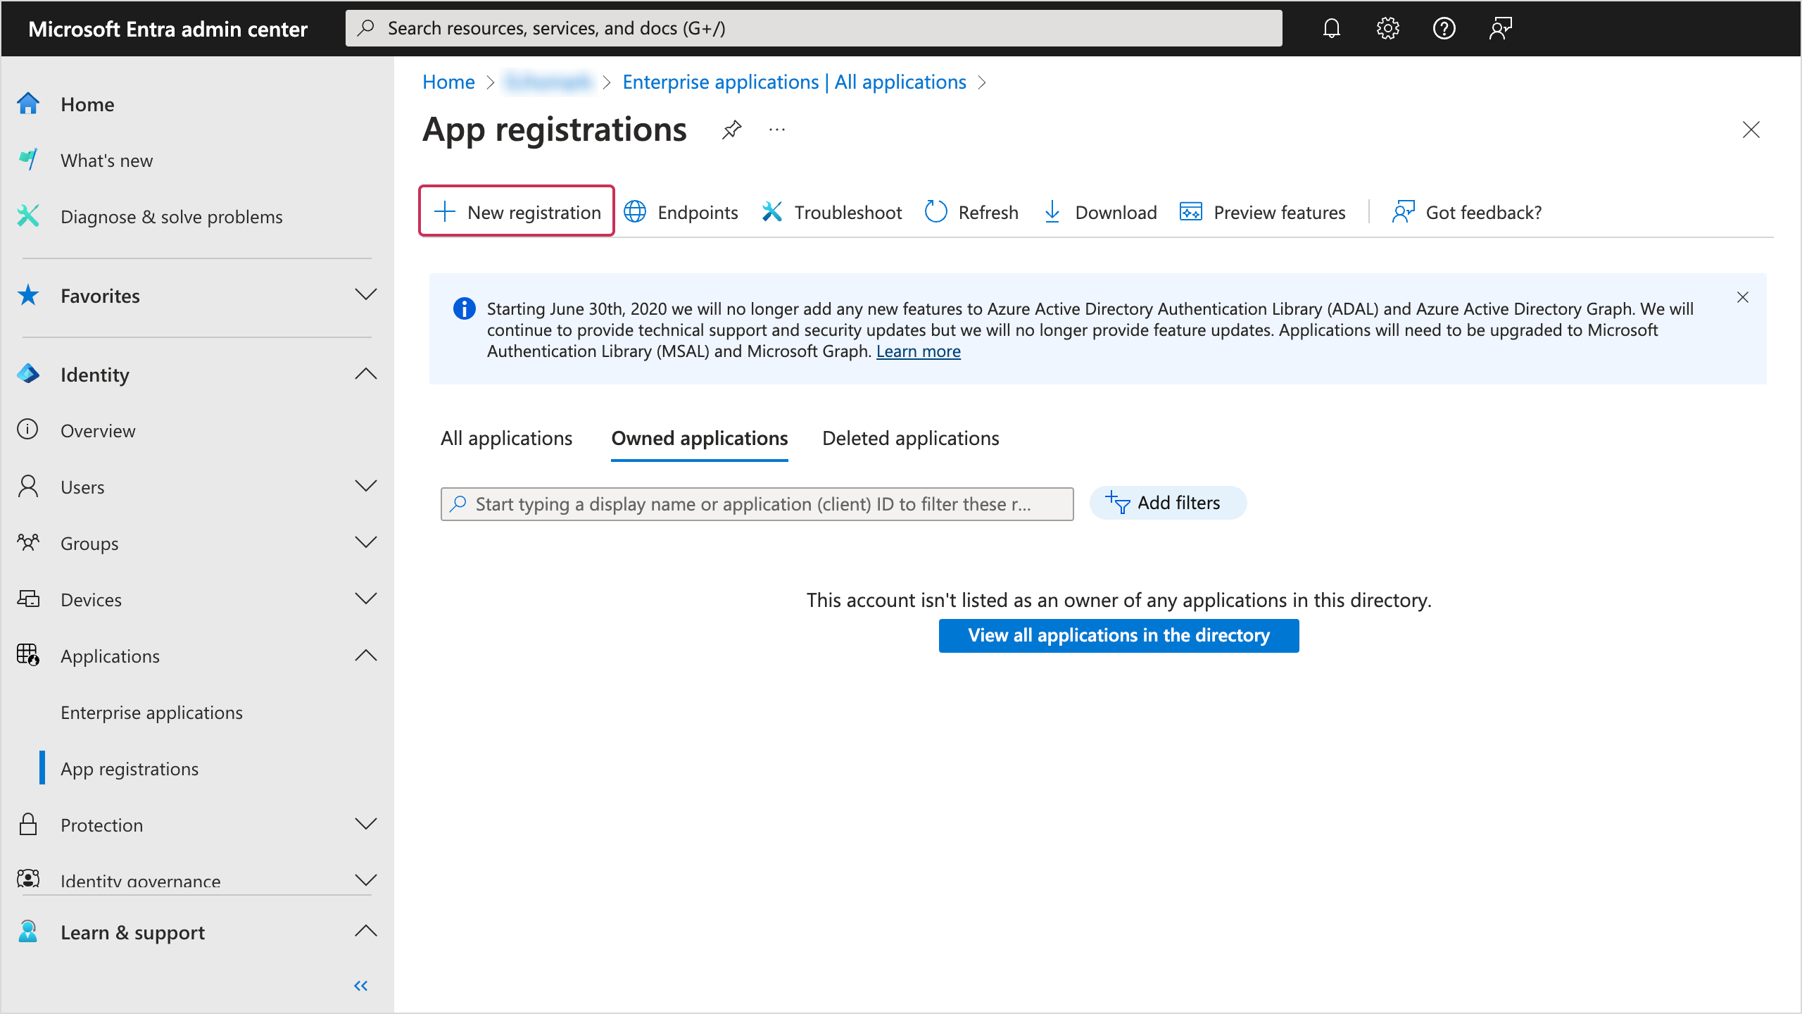Click the Download arrow icon

(1052, 211)
